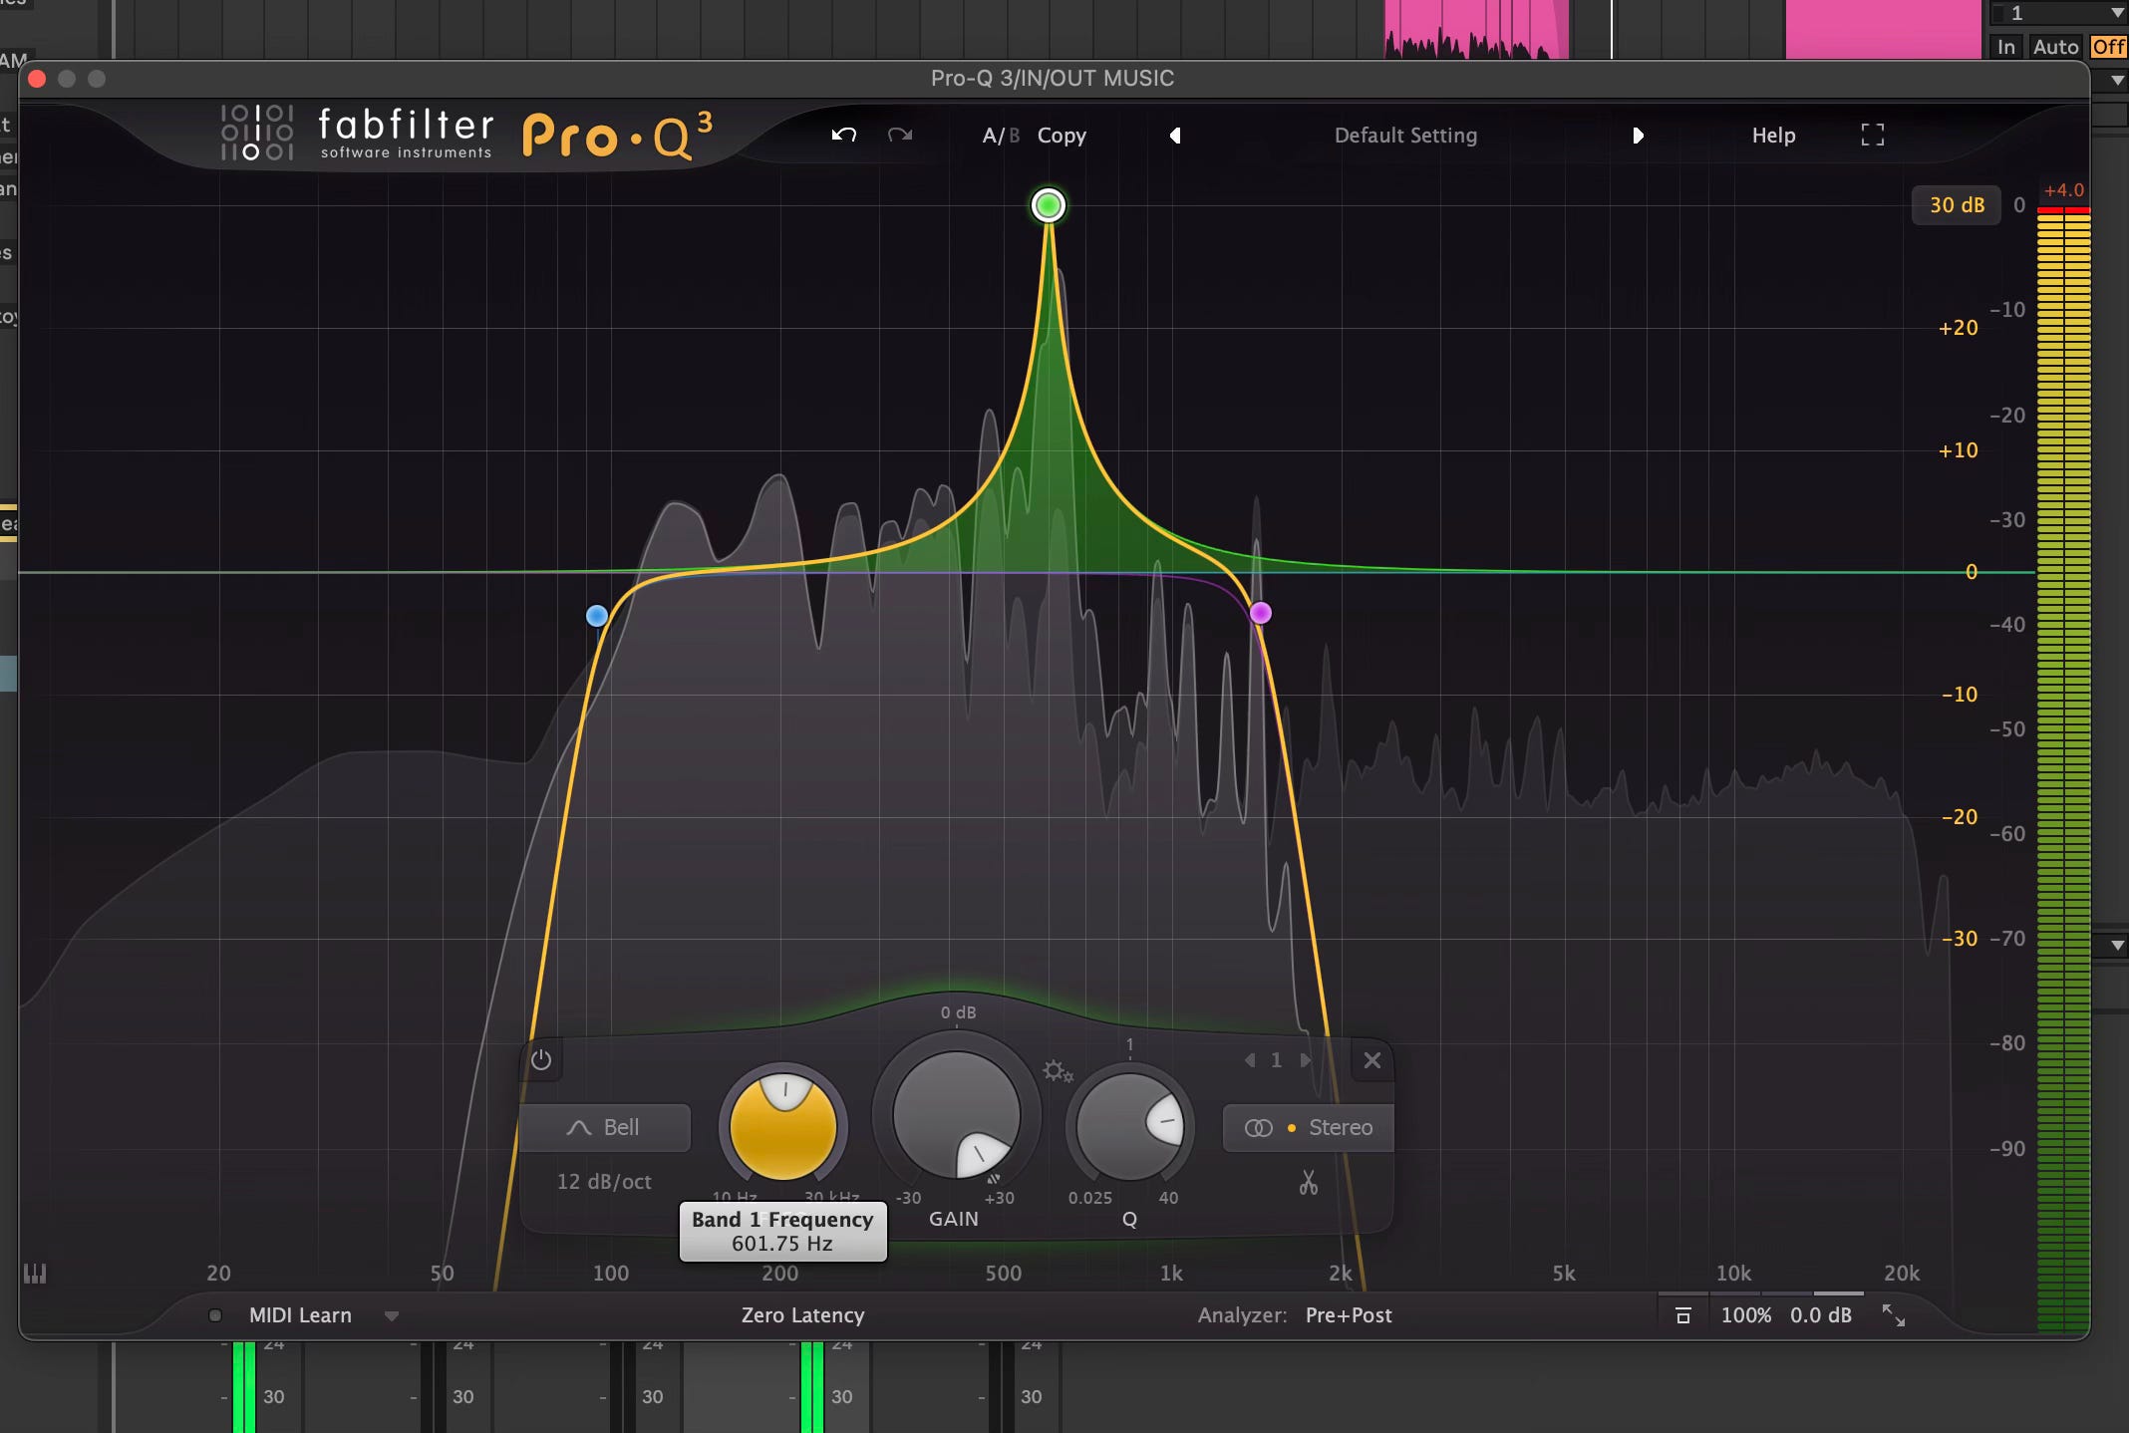Open the Bell filter shape dropdown
The width and height of the screenshot is (2129, 1433).
click(x=604, y=1127)
